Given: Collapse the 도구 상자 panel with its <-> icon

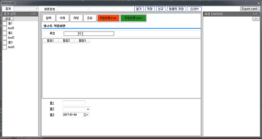Looking at the screenshot, I should [x=33, y=14].
